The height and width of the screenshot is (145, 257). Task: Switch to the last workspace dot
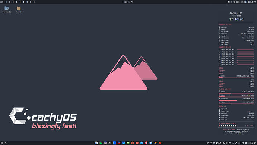(x=34, y=2)
